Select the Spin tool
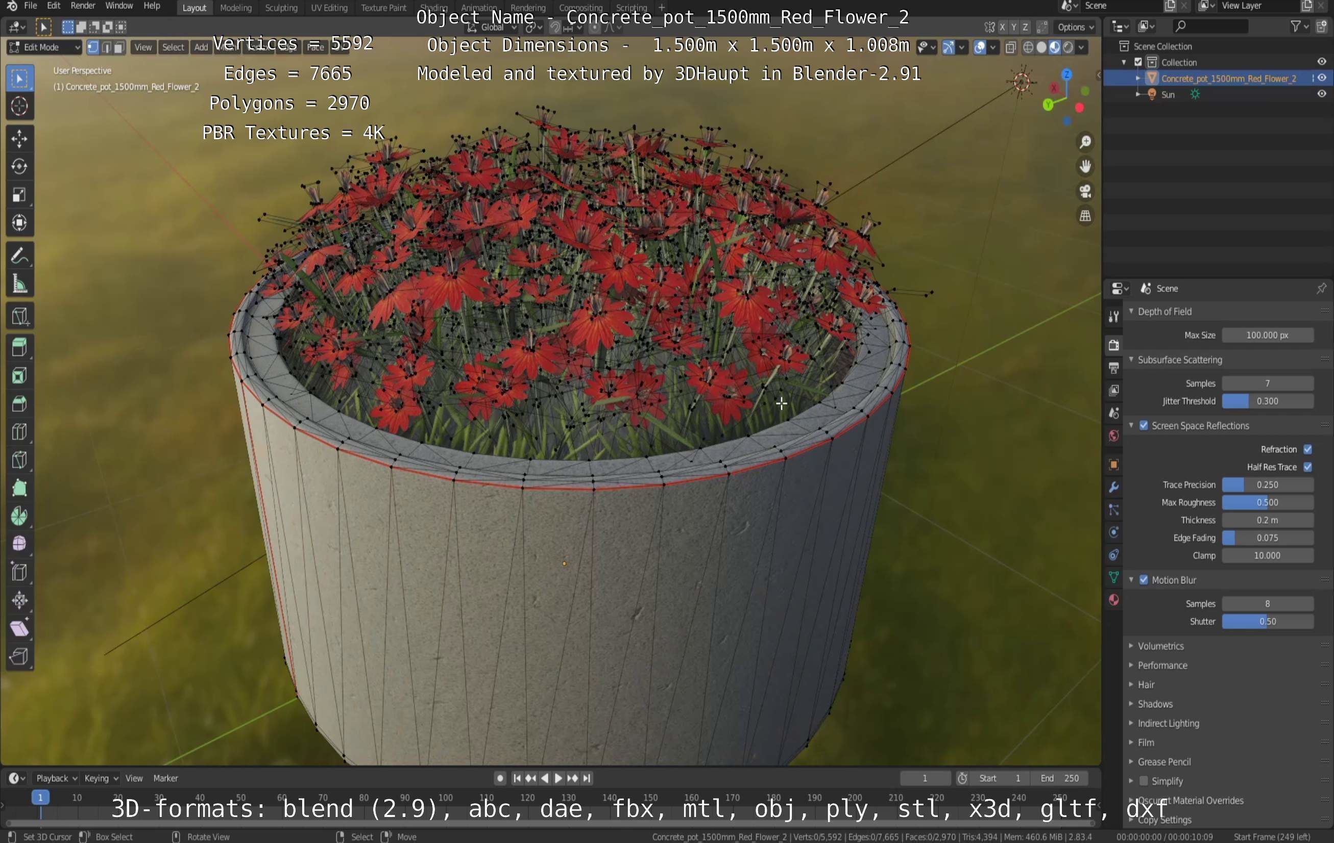The height and width of the screenshot is (843, 1334). pos(19,517)
